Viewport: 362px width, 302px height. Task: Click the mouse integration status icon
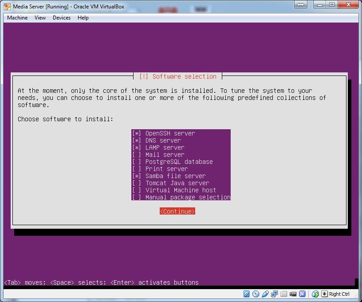coord(315,294)
